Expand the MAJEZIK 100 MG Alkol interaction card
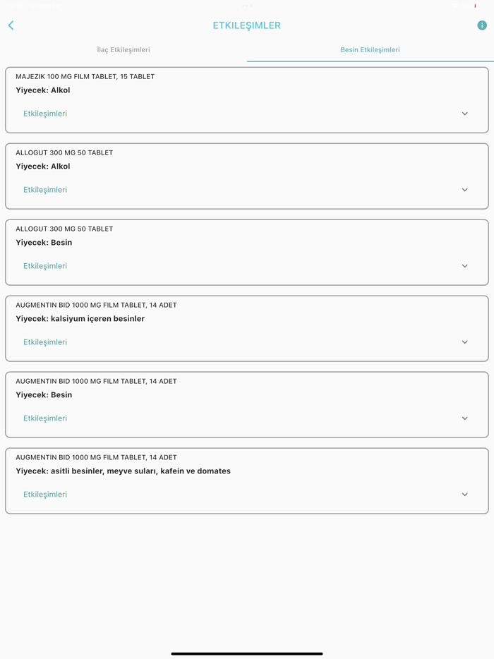 click(464, 113)
